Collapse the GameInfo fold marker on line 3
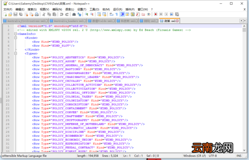Screen dimensions: 249x160 coord(15,34)
